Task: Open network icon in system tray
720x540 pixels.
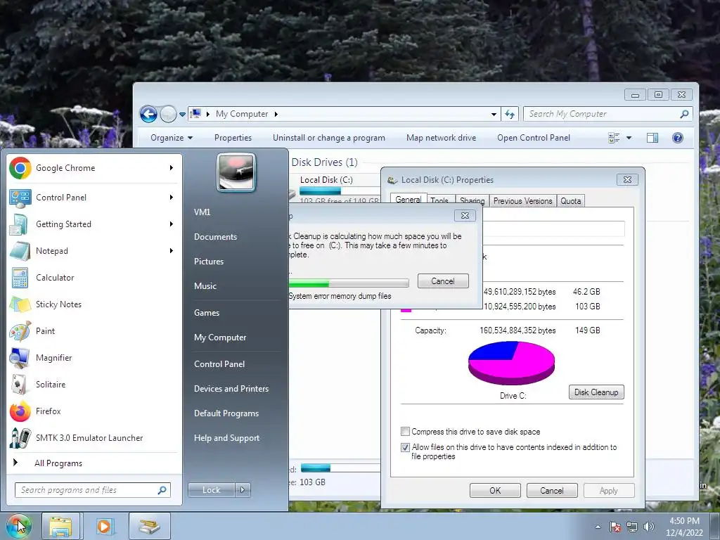Action: [632, 527]
